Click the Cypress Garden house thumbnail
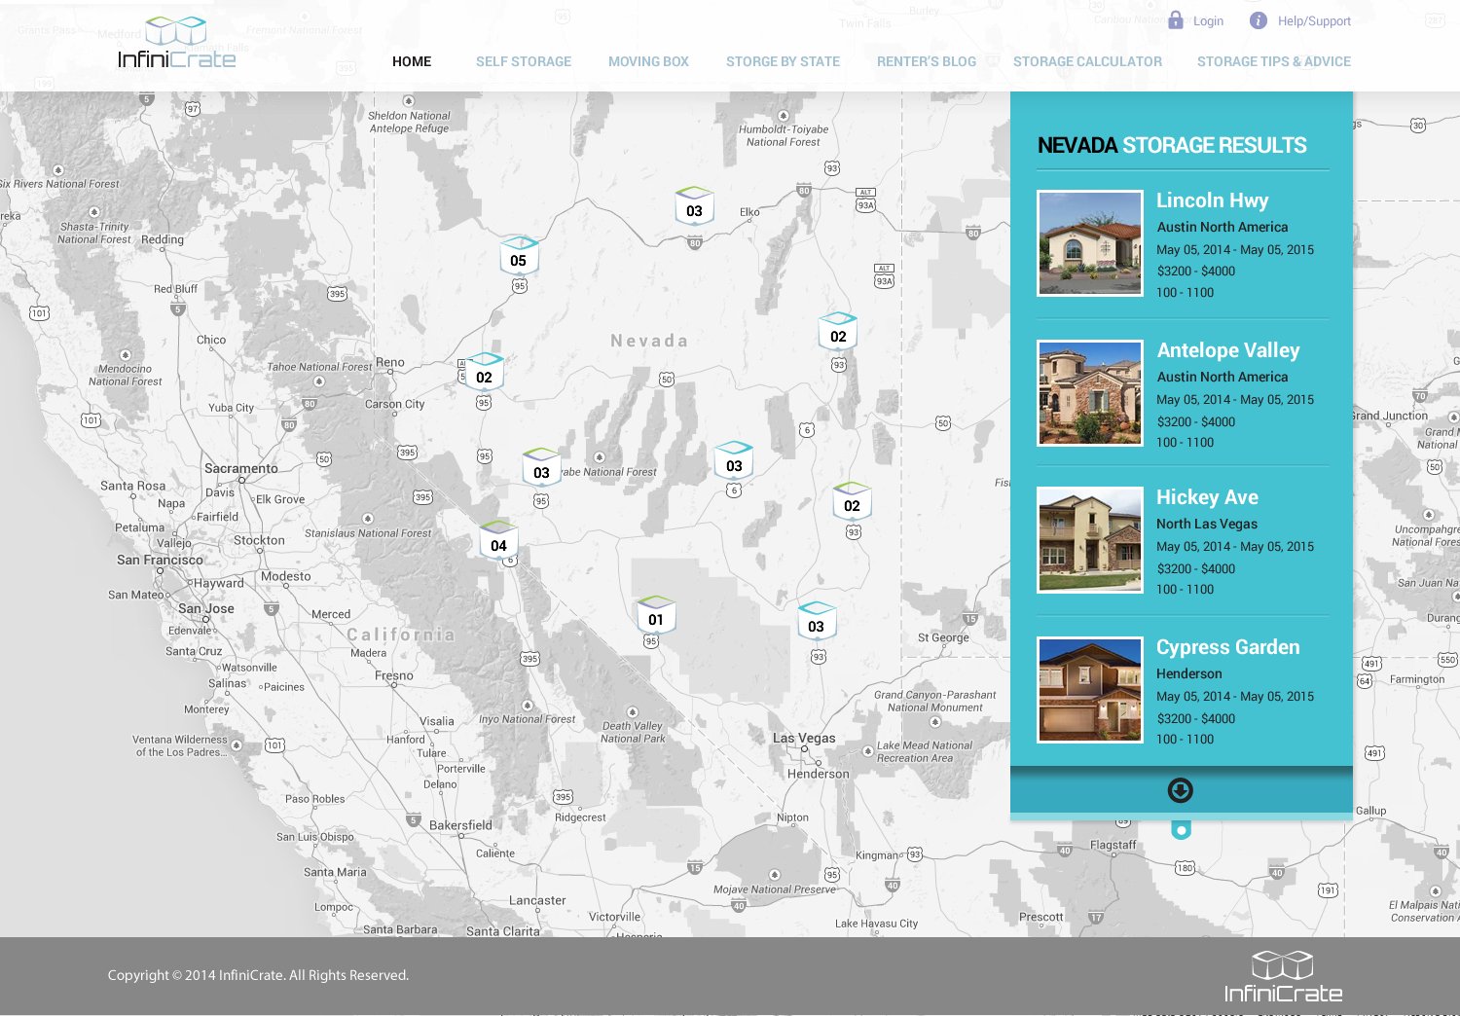Image resolution: width=1460 pixels, height=1016 pixels. coord(1090,690)
